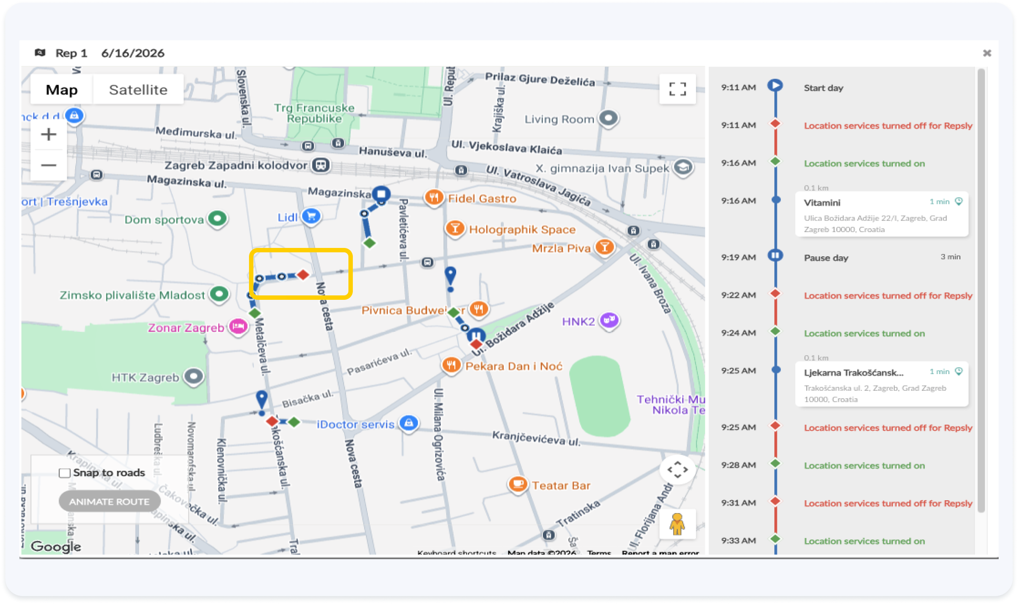Switch to the Map view tab
The width and height of the screenshot is (1018, 604).
click(x=62, y=90)
